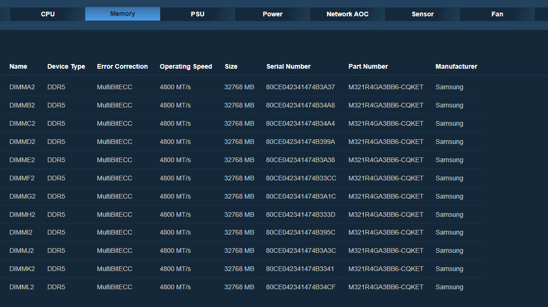The image size is (548, 307).
Task: Click DIMMF2 part number M321R4GA3BB6-CQKET
Action: pos(386,178)
